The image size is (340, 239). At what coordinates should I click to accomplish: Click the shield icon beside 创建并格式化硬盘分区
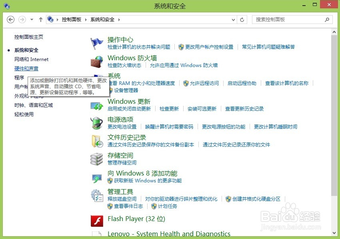[228, 199]
